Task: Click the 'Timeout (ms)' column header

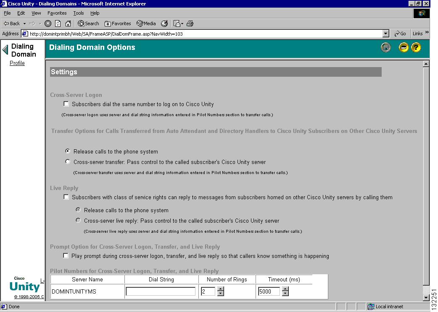Action: [284, 279]
